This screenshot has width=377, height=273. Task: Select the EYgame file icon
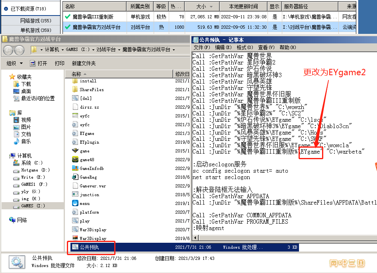(x=75, y=133)
